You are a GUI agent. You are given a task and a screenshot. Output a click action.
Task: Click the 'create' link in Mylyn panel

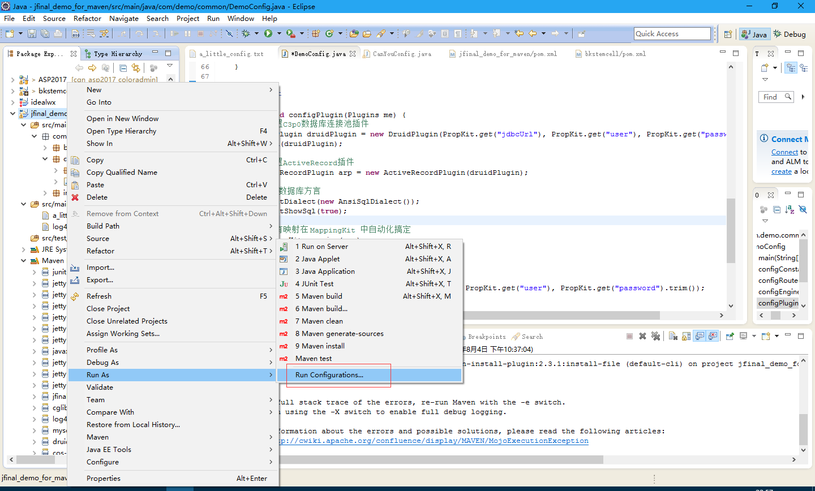[x=782, y=171]
